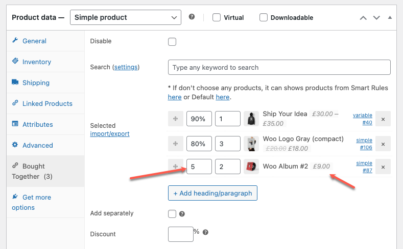
Task: Click drag handle for Woo Album #2
Action: click(175, 167)
